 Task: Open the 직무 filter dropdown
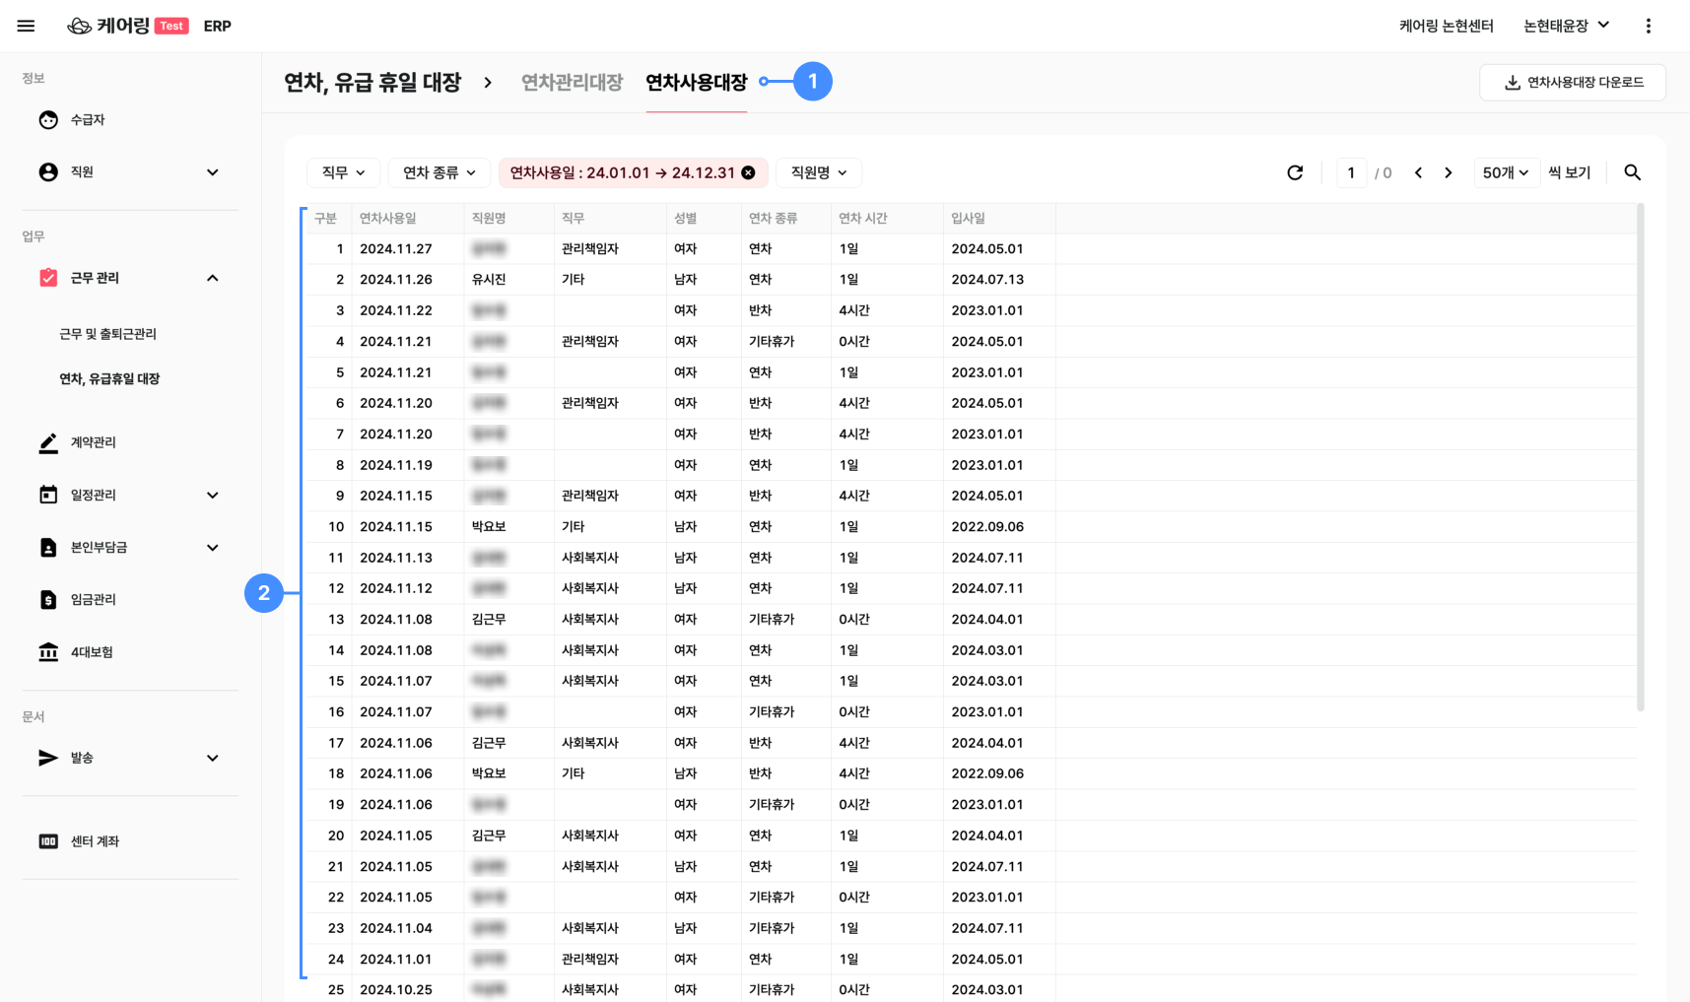pos(343,172)
